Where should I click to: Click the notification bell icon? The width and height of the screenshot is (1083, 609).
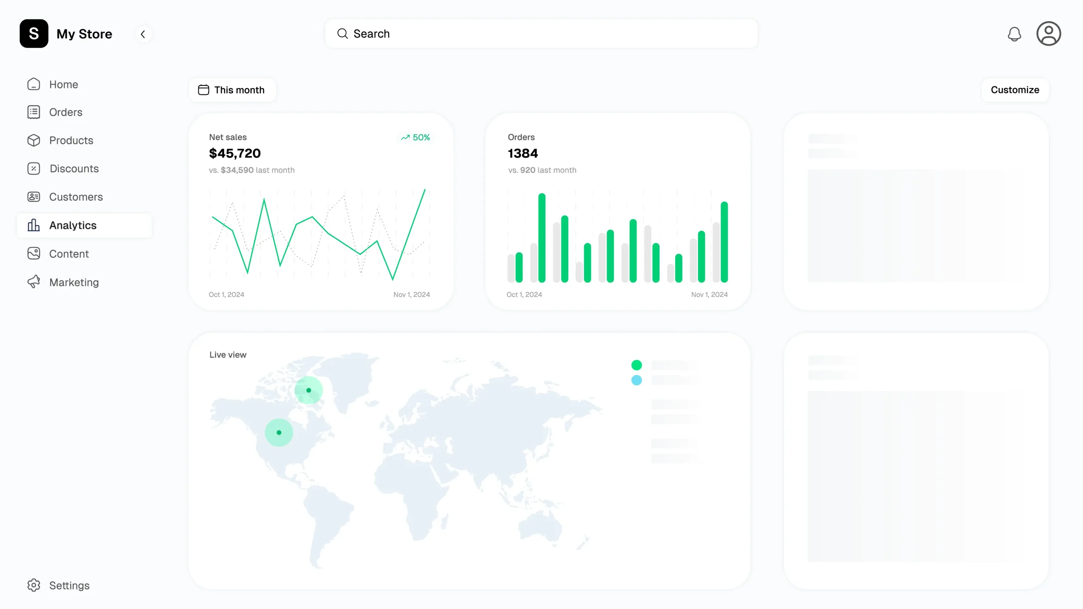click(1014, 34)
